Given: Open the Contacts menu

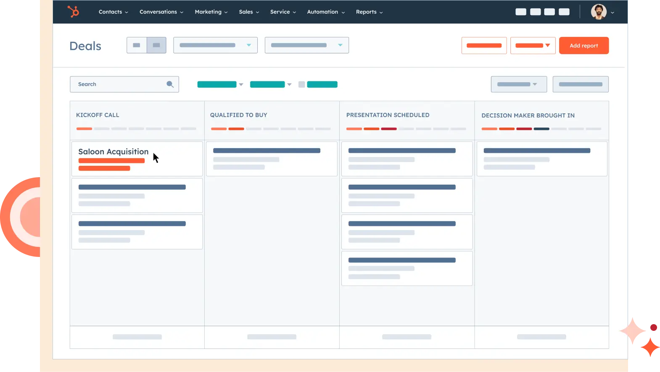Looking at the screenshot, I should (x=113, y=12).
